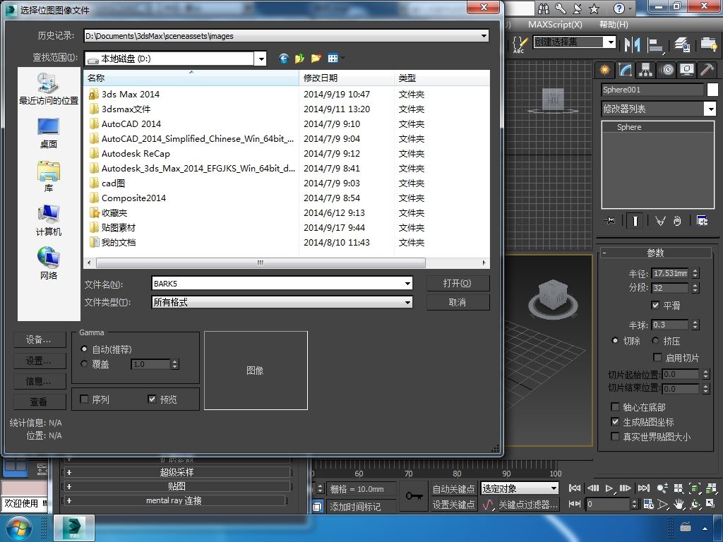This screenshot has height=542, width=723.
Task: Open the help question mark icon
Action: pos(619,8)
